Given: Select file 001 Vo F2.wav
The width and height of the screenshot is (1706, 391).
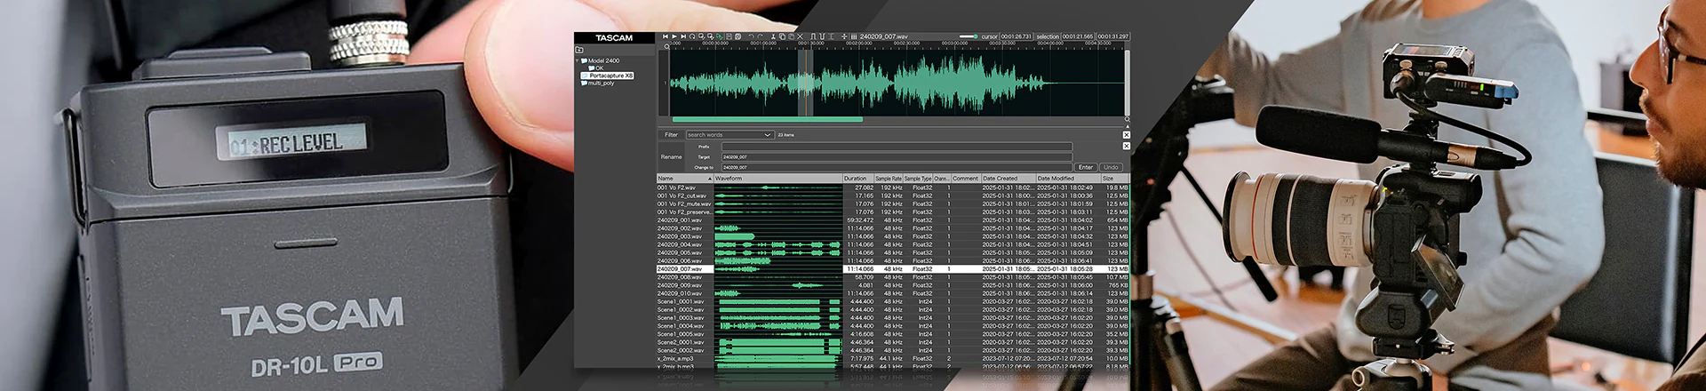Looking at the screenshot, I should tap(677, 188).
